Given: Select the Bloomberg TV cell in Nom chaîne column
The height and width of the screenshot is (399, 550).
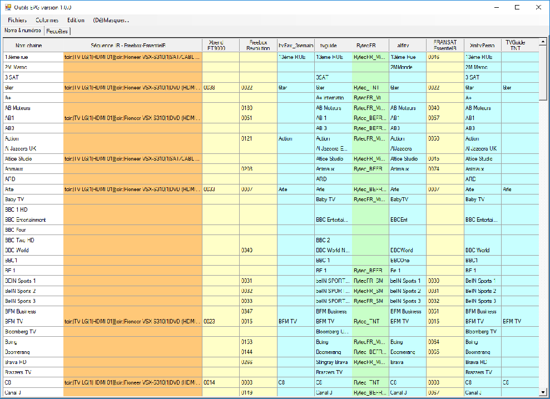Looking at the screenshot, I should click(34, 332).
